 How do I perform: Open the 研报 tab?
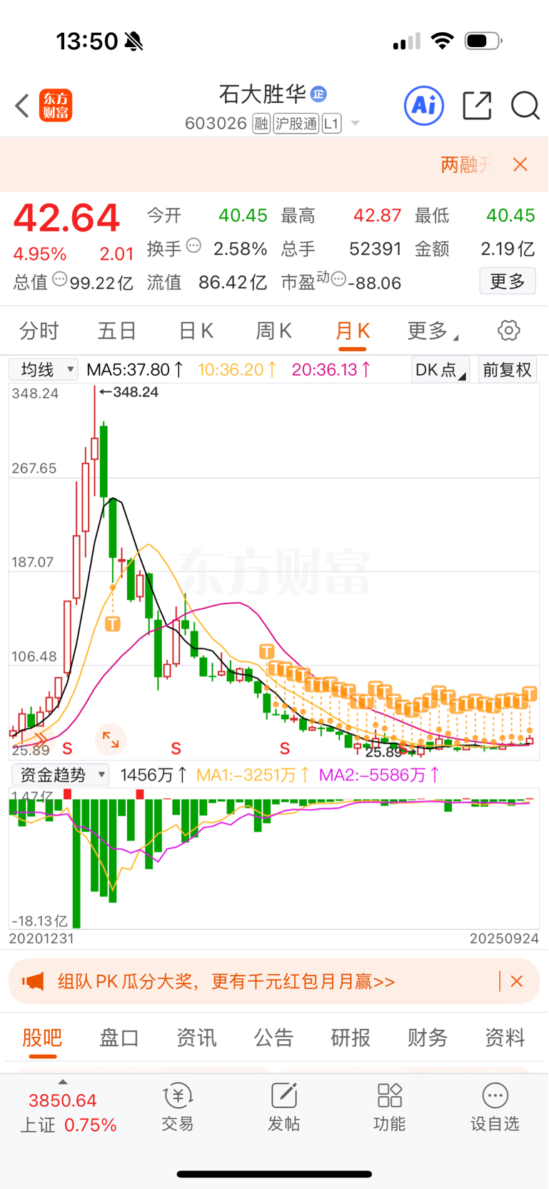351,1037
